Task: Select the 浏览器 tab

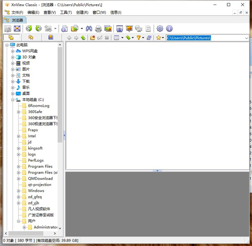Action: [x=15, y=20]
